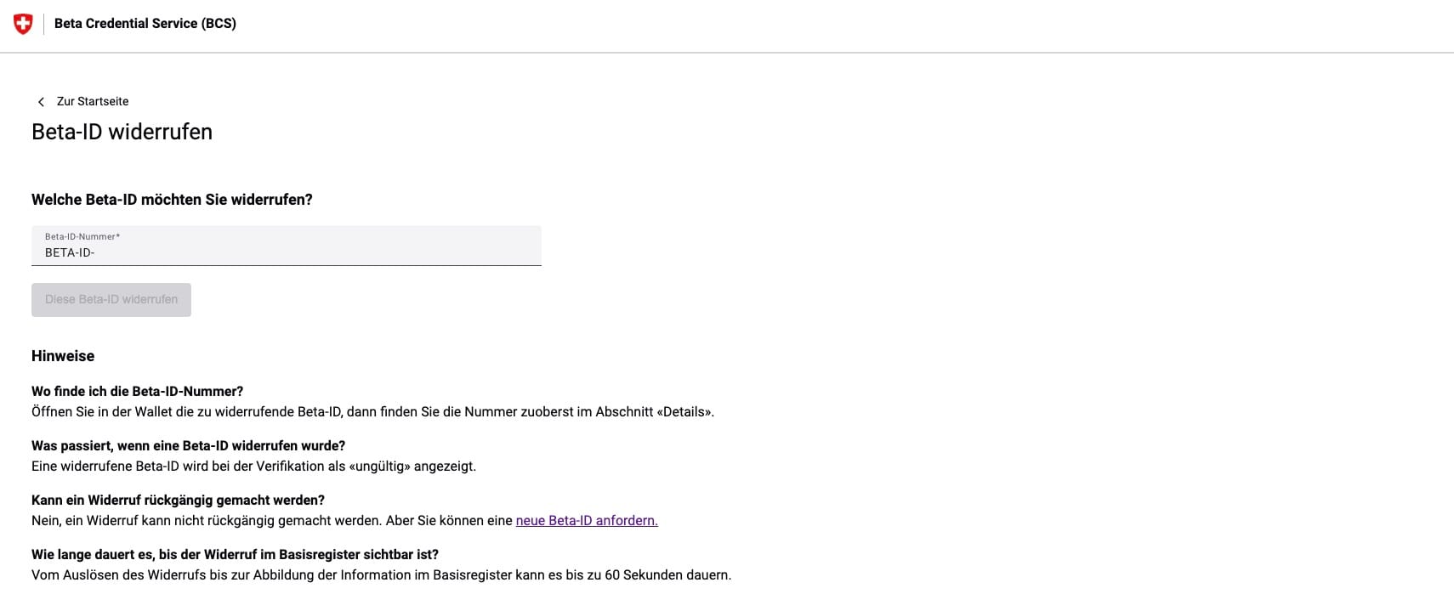Go back via the Zur Startseite link
Image resolution: width=1454 pixels, height=611 pixels.
click(x=93, y=101)
